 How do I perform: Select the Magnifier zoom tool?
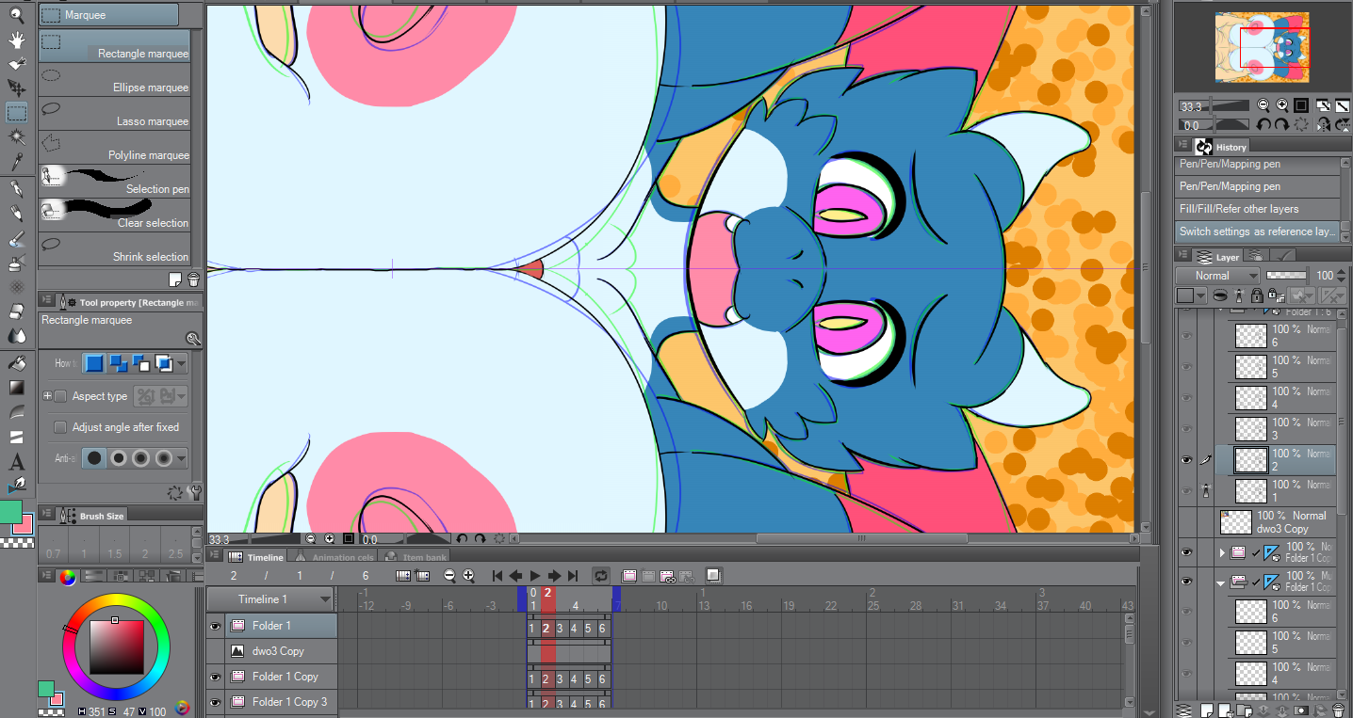coord(16,14)
